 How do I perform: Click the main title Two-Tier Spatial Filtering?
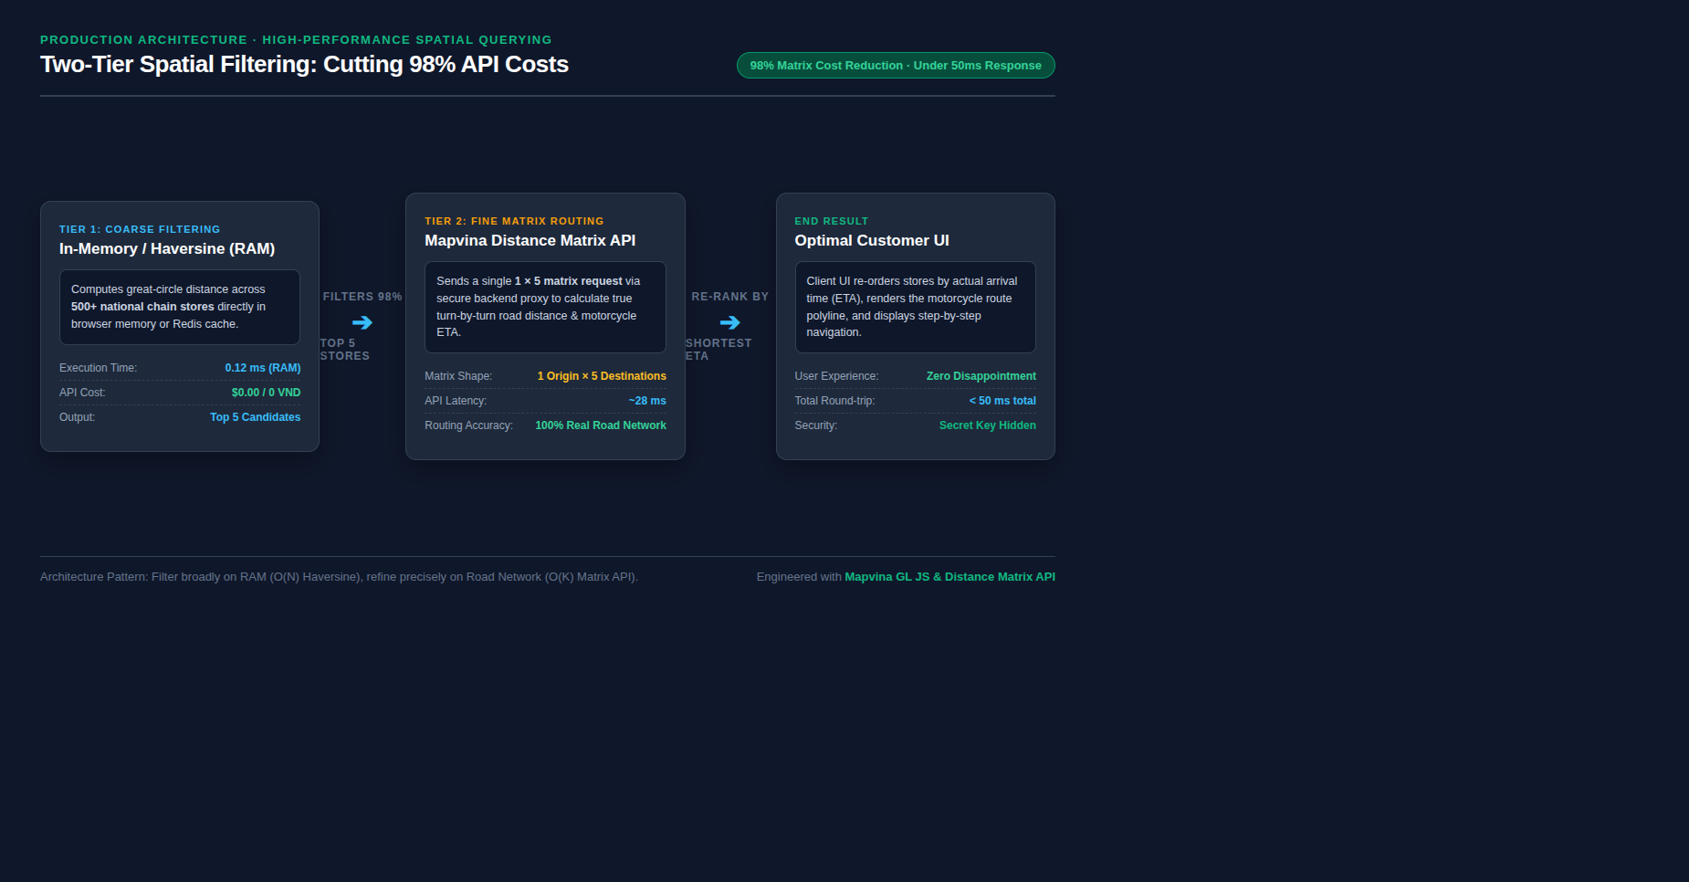coord(304,65)
